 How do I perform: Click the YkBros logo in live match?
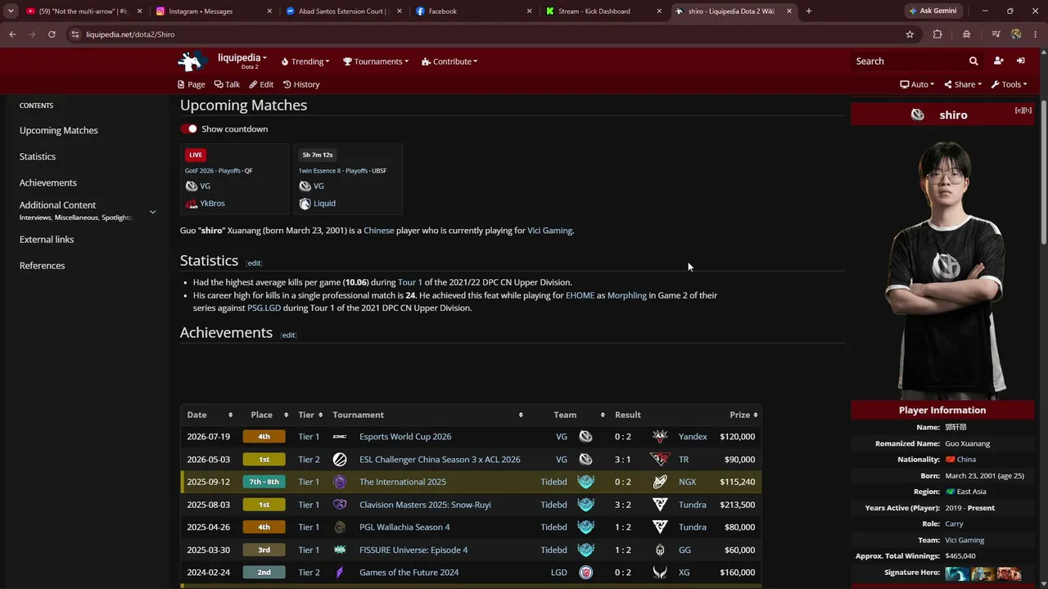(x=192, y=204)
